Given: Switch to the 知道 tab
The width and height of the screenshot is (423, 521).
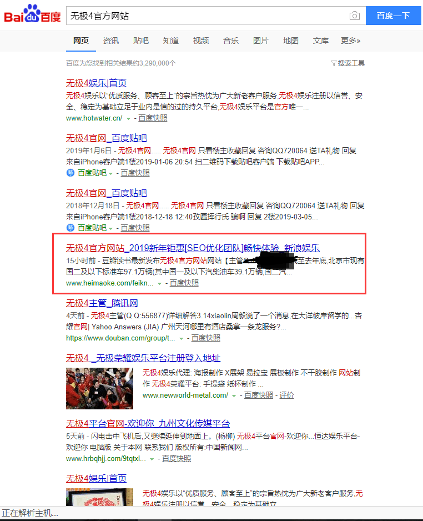Looking at the screenshot, I should click(x=170, y=41).
